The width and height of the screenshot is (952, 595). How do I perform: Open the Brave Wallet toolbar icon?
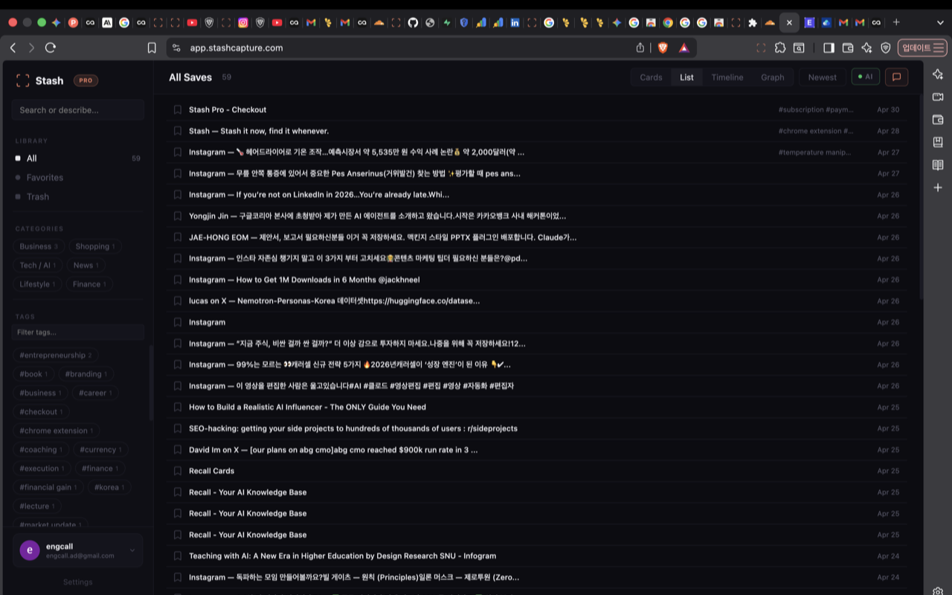coord(848,48)
